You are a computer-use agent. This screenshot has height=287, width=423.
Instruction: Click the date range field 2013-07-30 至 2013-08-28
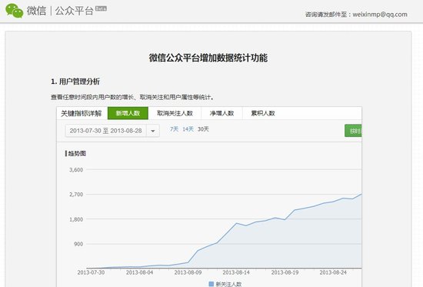(106, 131)
